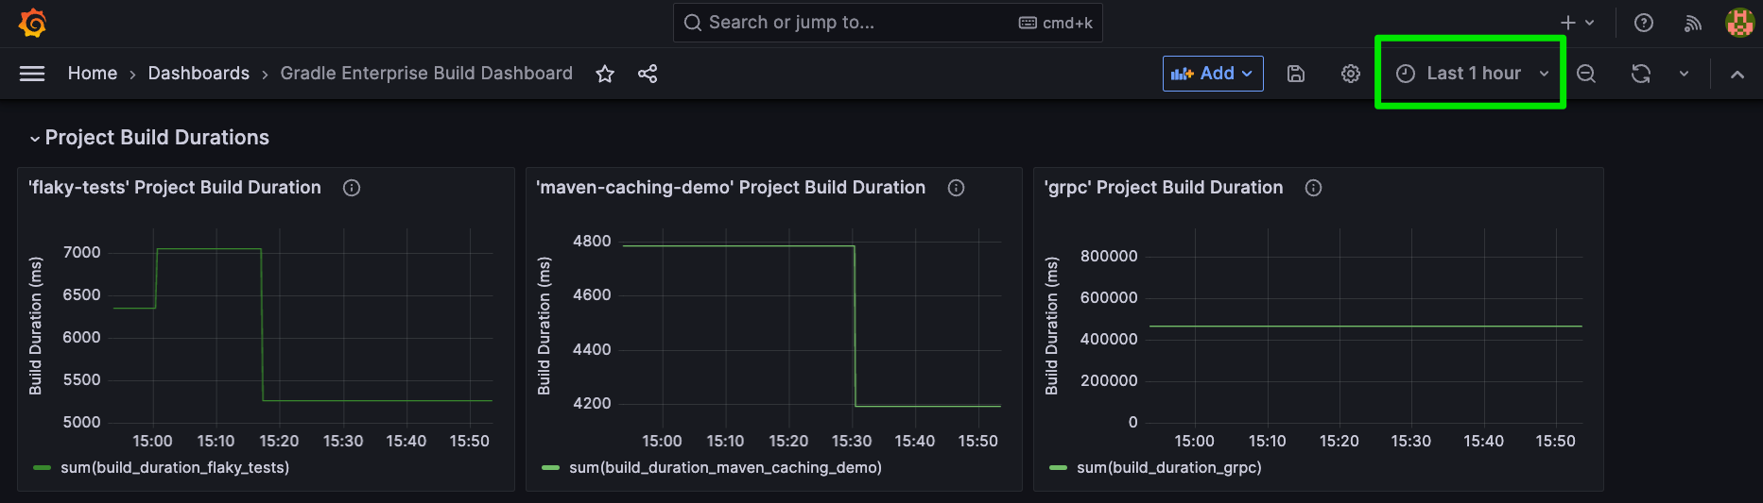The width and height of the screenshot is (1763, 503).
Task: Click the 'maven-caching-demo' Project Build Duration title
Action: click(x=731, y=188)
